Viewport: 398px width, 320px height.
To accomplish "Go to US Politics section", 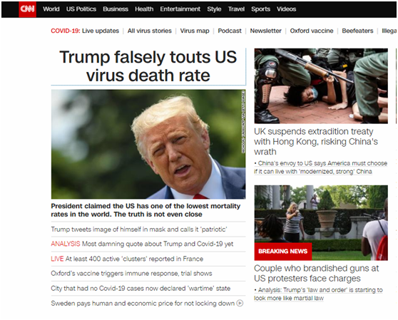I will [81, 9].
